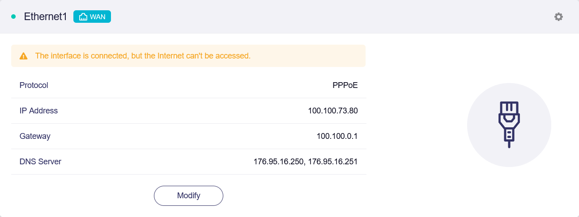Click the Modify button

(x=188, y=196)
